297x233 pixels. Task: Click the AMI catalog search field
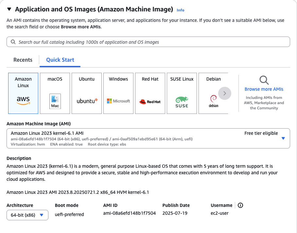coord(148,42)
